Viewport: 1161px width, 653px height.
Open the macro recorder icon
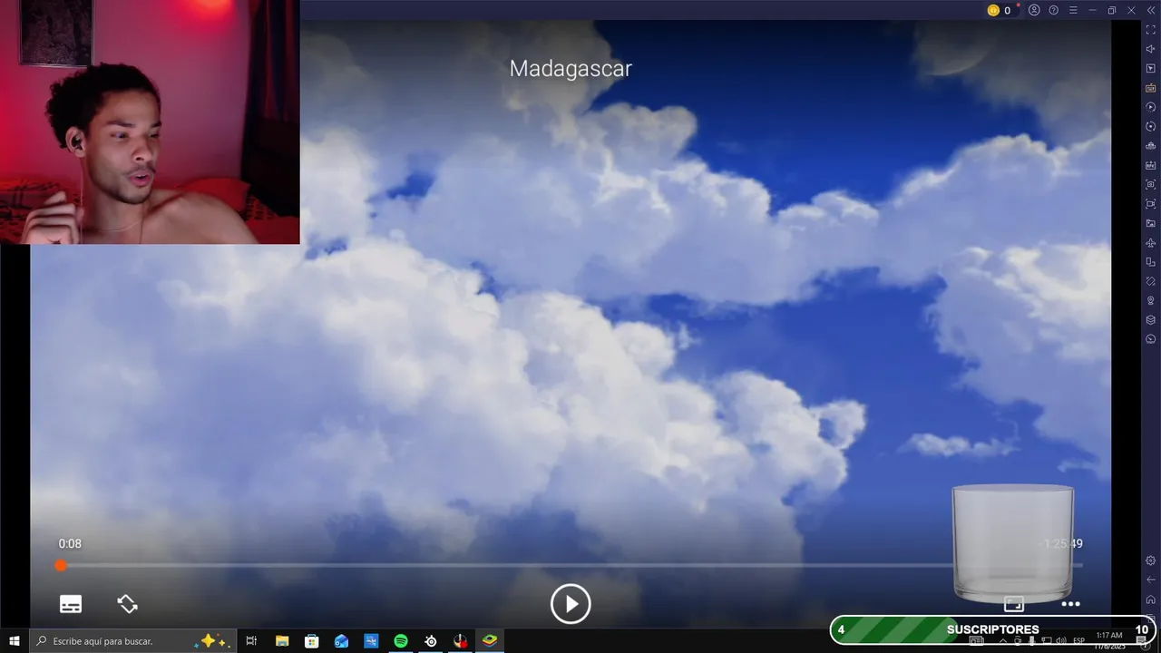click(x=1151, y=107)
